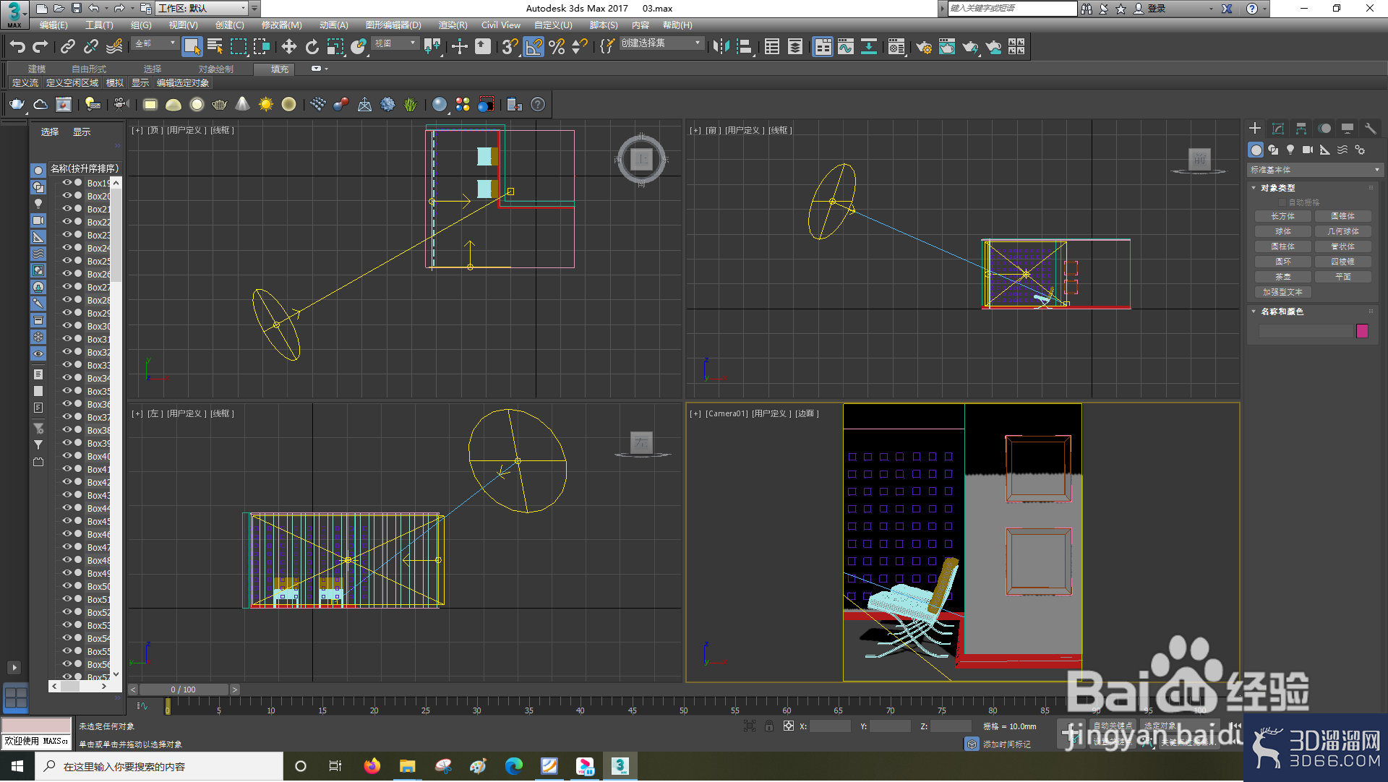The width and height of the screenshot is (1388, 782).
Task: Create a 圆柱体 cylinder primitive
Action: 1283,246
